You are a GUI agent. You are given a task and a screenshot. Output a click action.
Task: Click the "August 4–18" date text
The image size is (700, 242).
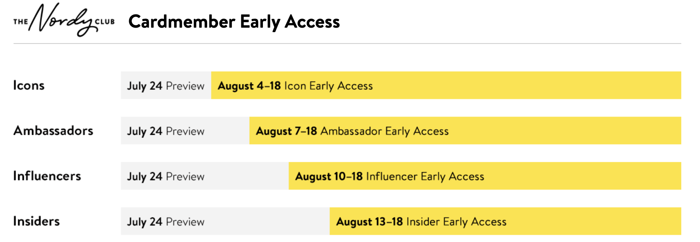(249, 86)
